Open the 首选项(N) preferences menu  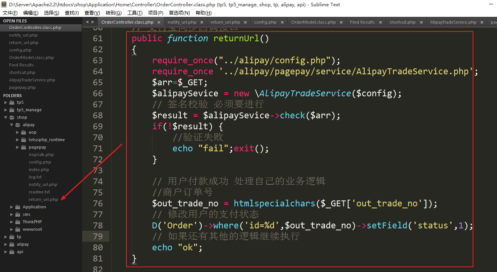pyautogui.click(x=179, y=13)
